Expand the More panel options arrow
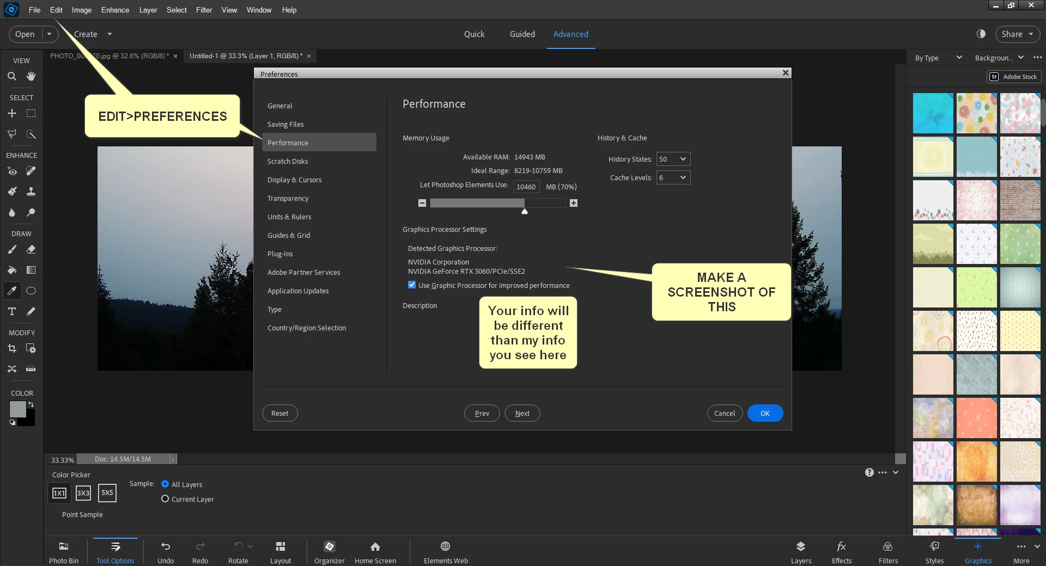1046x566 pixels. point(1037,546)
